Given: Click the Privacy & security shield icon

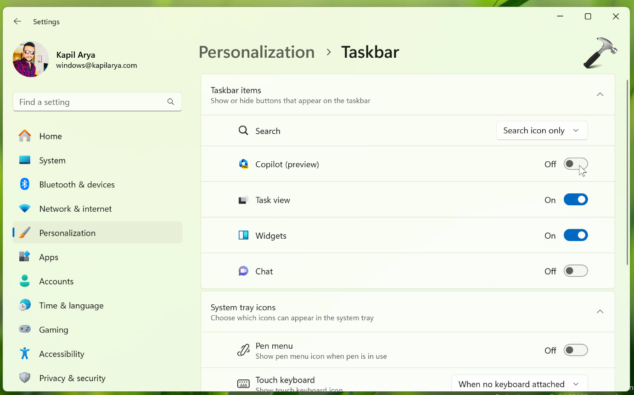Looking at the screenshot, I should pyautogui.click(x=25, y=378).
